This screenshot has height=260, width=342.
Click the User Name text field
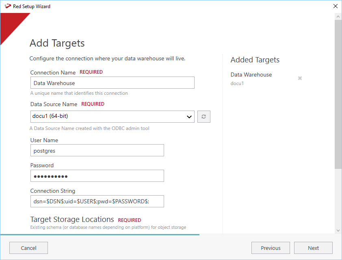pos(97,150)
